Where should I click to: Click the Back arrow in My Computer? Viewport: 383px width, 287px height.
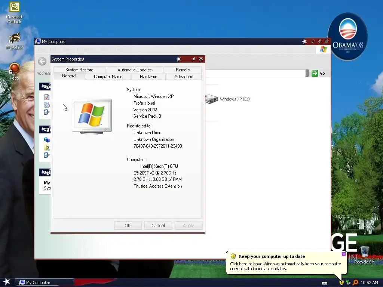coord(42,61)
